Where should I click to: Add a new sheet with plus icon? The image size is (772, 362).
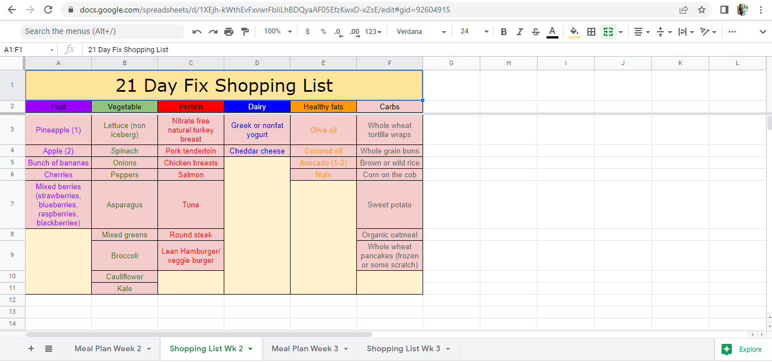tap(31, 349)
